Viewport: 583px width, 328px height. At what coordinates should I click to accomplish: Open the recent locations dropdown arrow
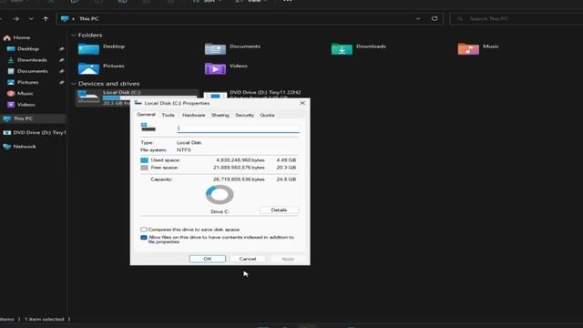click(31, 18)
